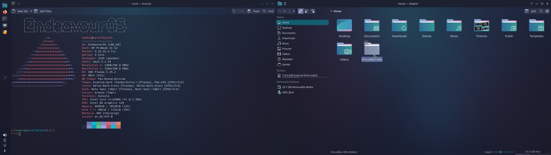Open HDD_Blue removable device
The width and height of the screenshot is (551, 155).
click(302, 92)
